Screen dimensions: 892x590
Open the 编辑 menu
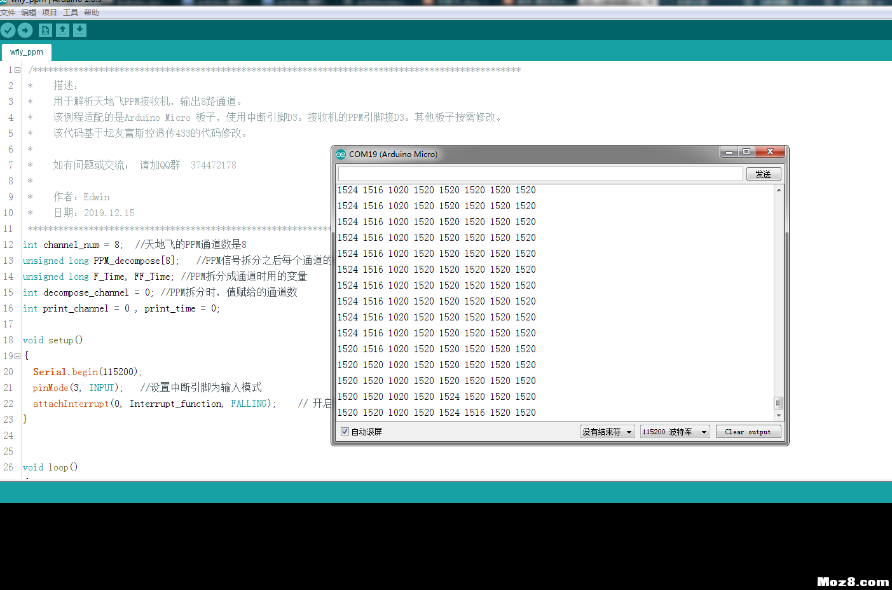[x=29, y=13]
